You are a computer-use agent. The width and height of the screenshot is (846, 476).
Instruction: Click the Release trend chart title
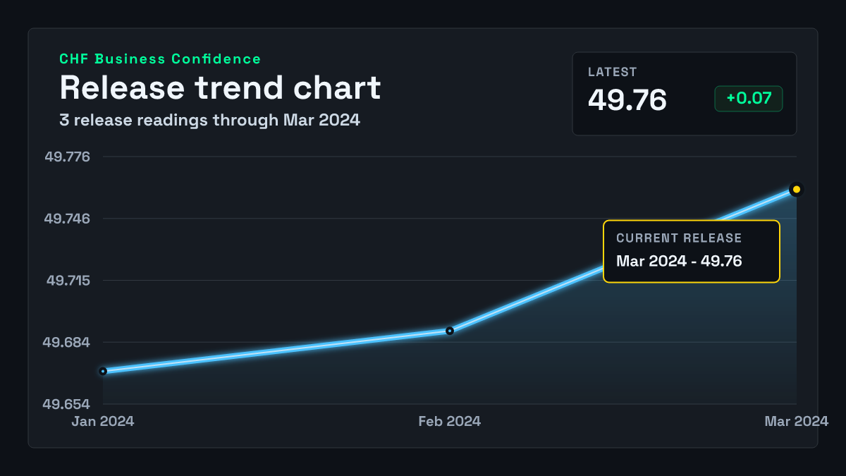pos(220,87)
